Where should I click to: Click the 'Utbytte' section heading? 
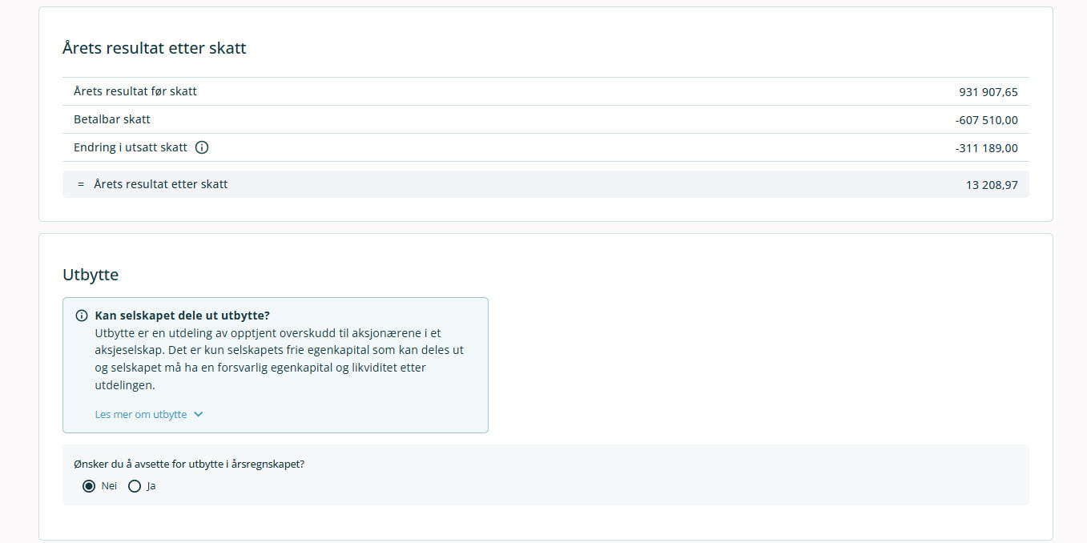click(91, 275)
